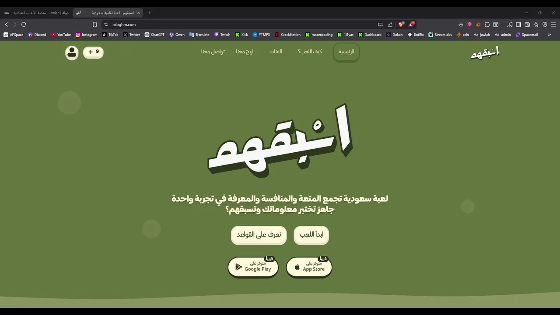Open the YouTube bookmark
This screenshot has width=560, height=315.
(x=61, y=35)
